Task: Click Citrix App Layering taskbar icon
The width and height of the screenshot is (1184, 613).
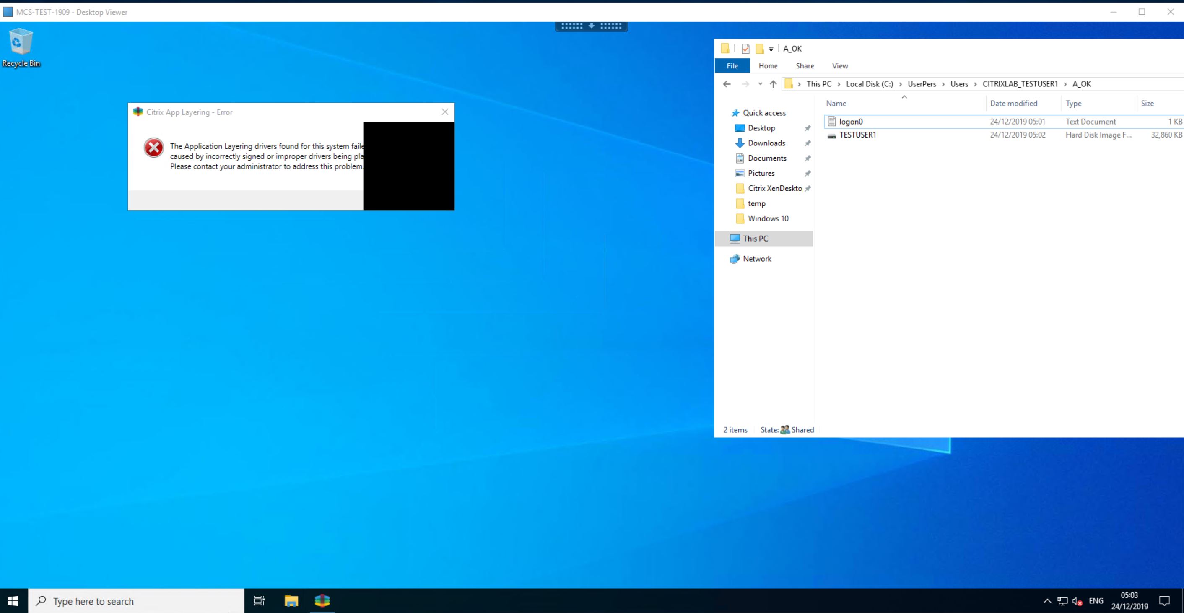Action: click(x=322, y=601)
